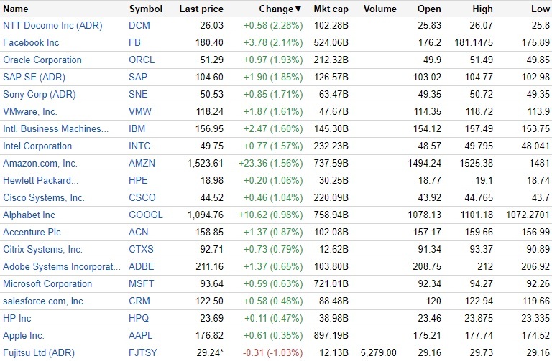The height and width of the screenshot is (361, 552).
Task: Open the NTT Docomo Inc (ADR) link
Action: point(52,25)
